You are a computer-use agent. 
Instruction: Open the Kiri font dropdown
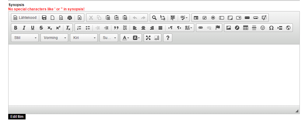pos(84,38)
